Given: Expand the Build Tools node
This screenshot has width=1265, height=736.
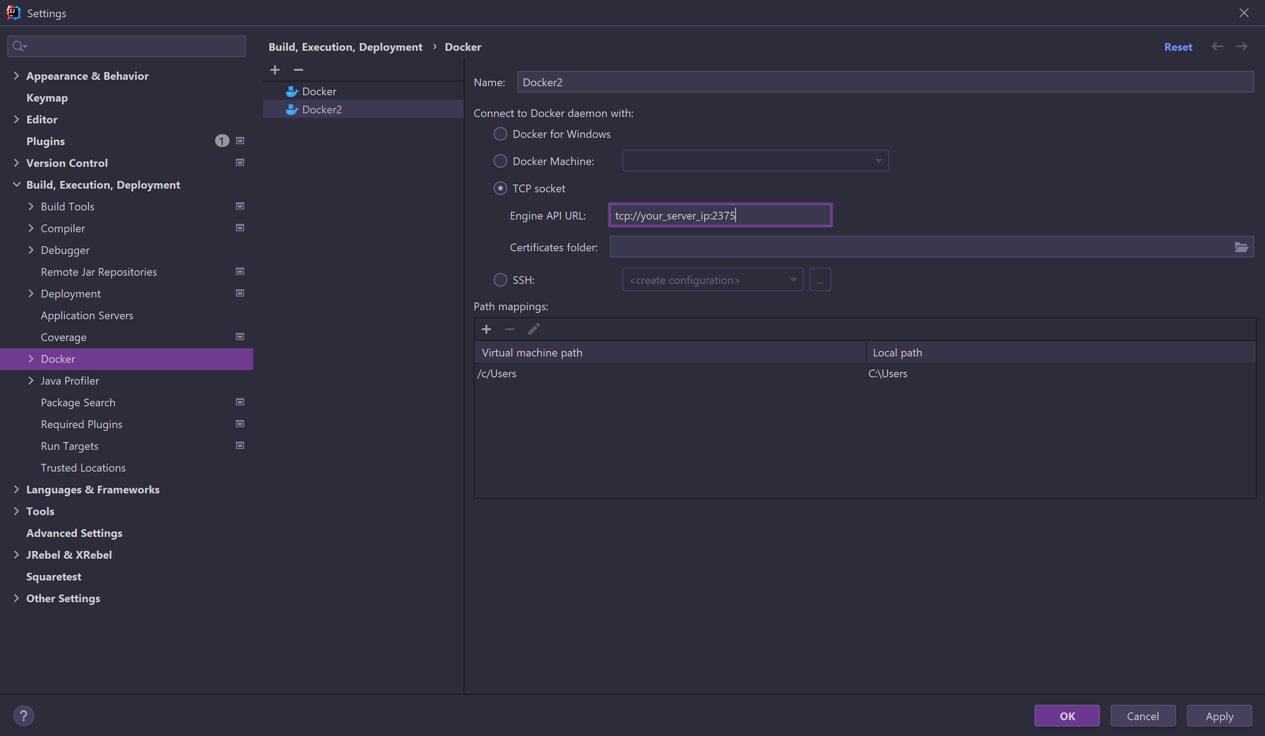Looking at the screenshot, I should pyautogui.click(x=30, y=206).
